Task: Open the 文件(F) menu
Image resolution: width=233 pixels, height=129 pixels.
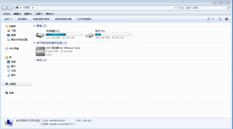Action: coord(7,14)
